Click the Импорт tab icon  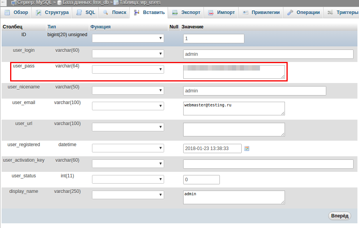[211, 12]
